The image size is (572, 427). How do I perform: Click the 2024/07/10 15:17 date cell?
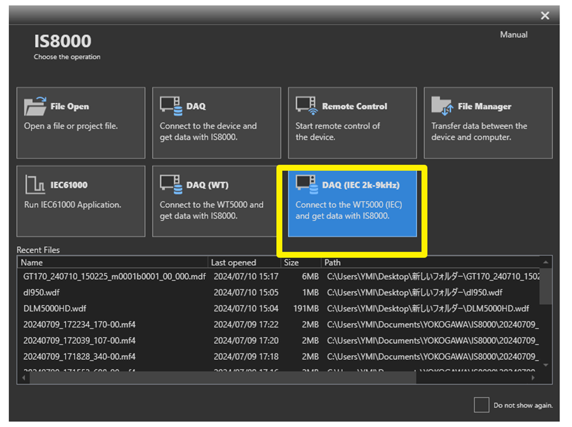246,277
